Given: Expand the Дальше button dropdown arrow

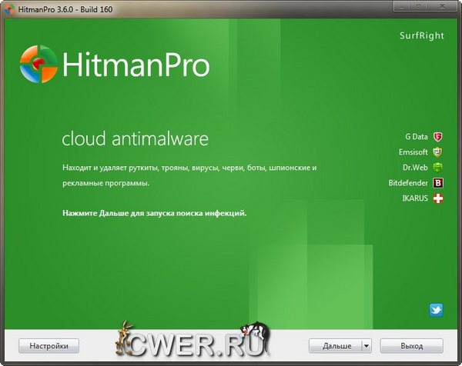Looking at the screenshot, I should point(367,346).
